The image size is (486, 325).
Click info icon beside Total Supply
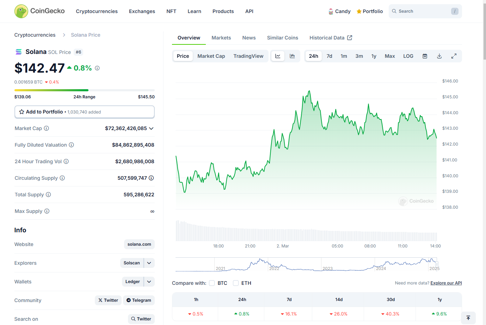[x=49, y=195]
